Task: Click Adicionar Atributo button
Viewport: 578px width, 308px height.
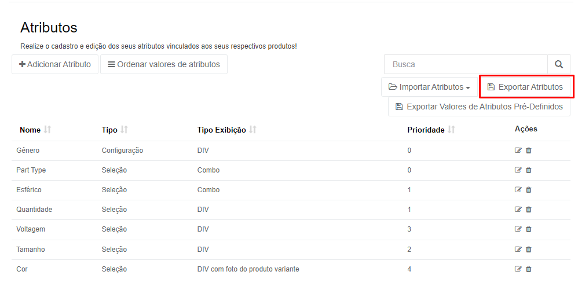Action: (x=55, y=64)
